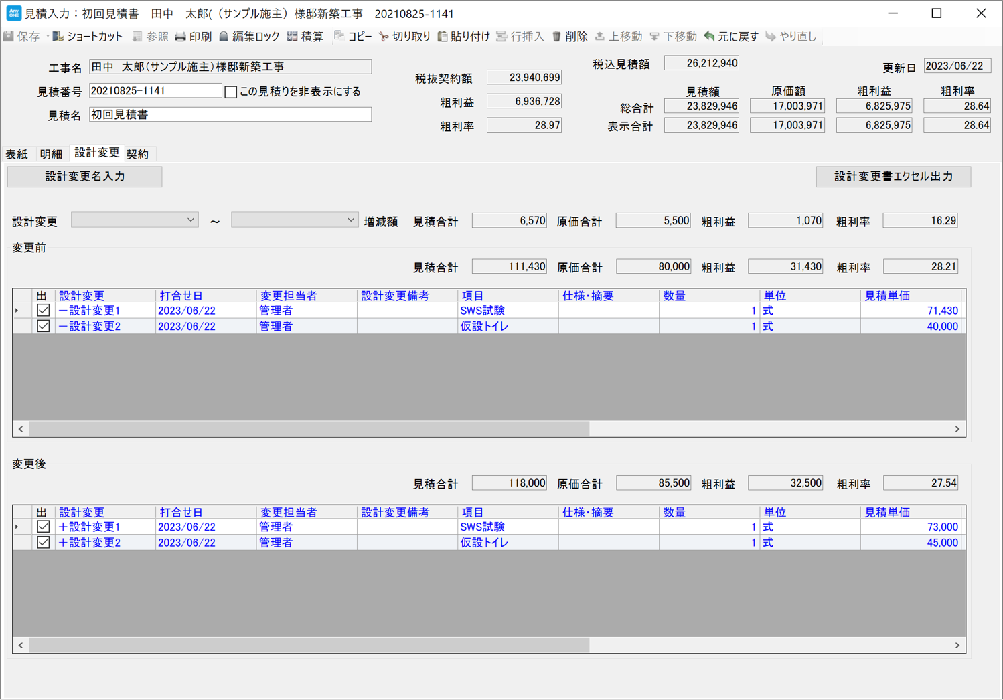Open the Estimate calculation (積算) tool

tap(293, 37)
